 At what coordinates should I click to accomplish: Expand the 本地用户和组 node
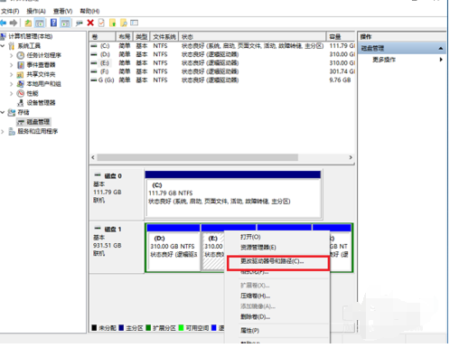12,84
